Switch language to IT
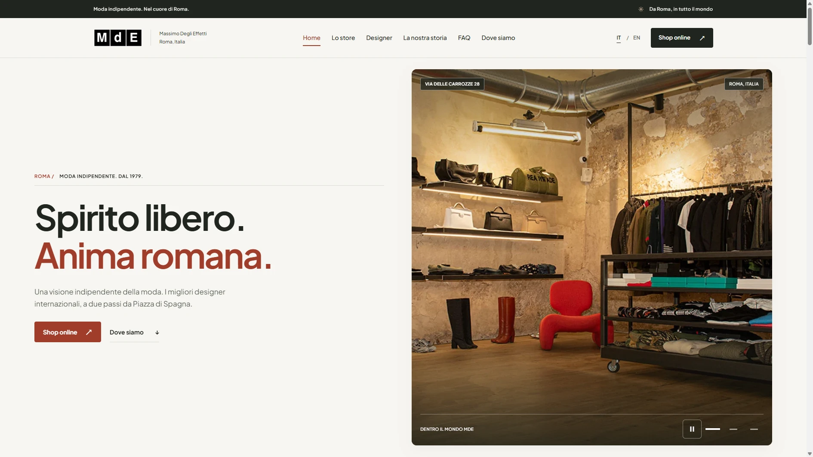 point(619,38)
